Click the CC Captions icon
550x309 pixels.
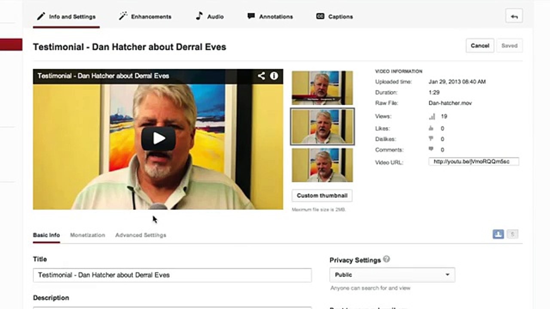tap(320, 16)
